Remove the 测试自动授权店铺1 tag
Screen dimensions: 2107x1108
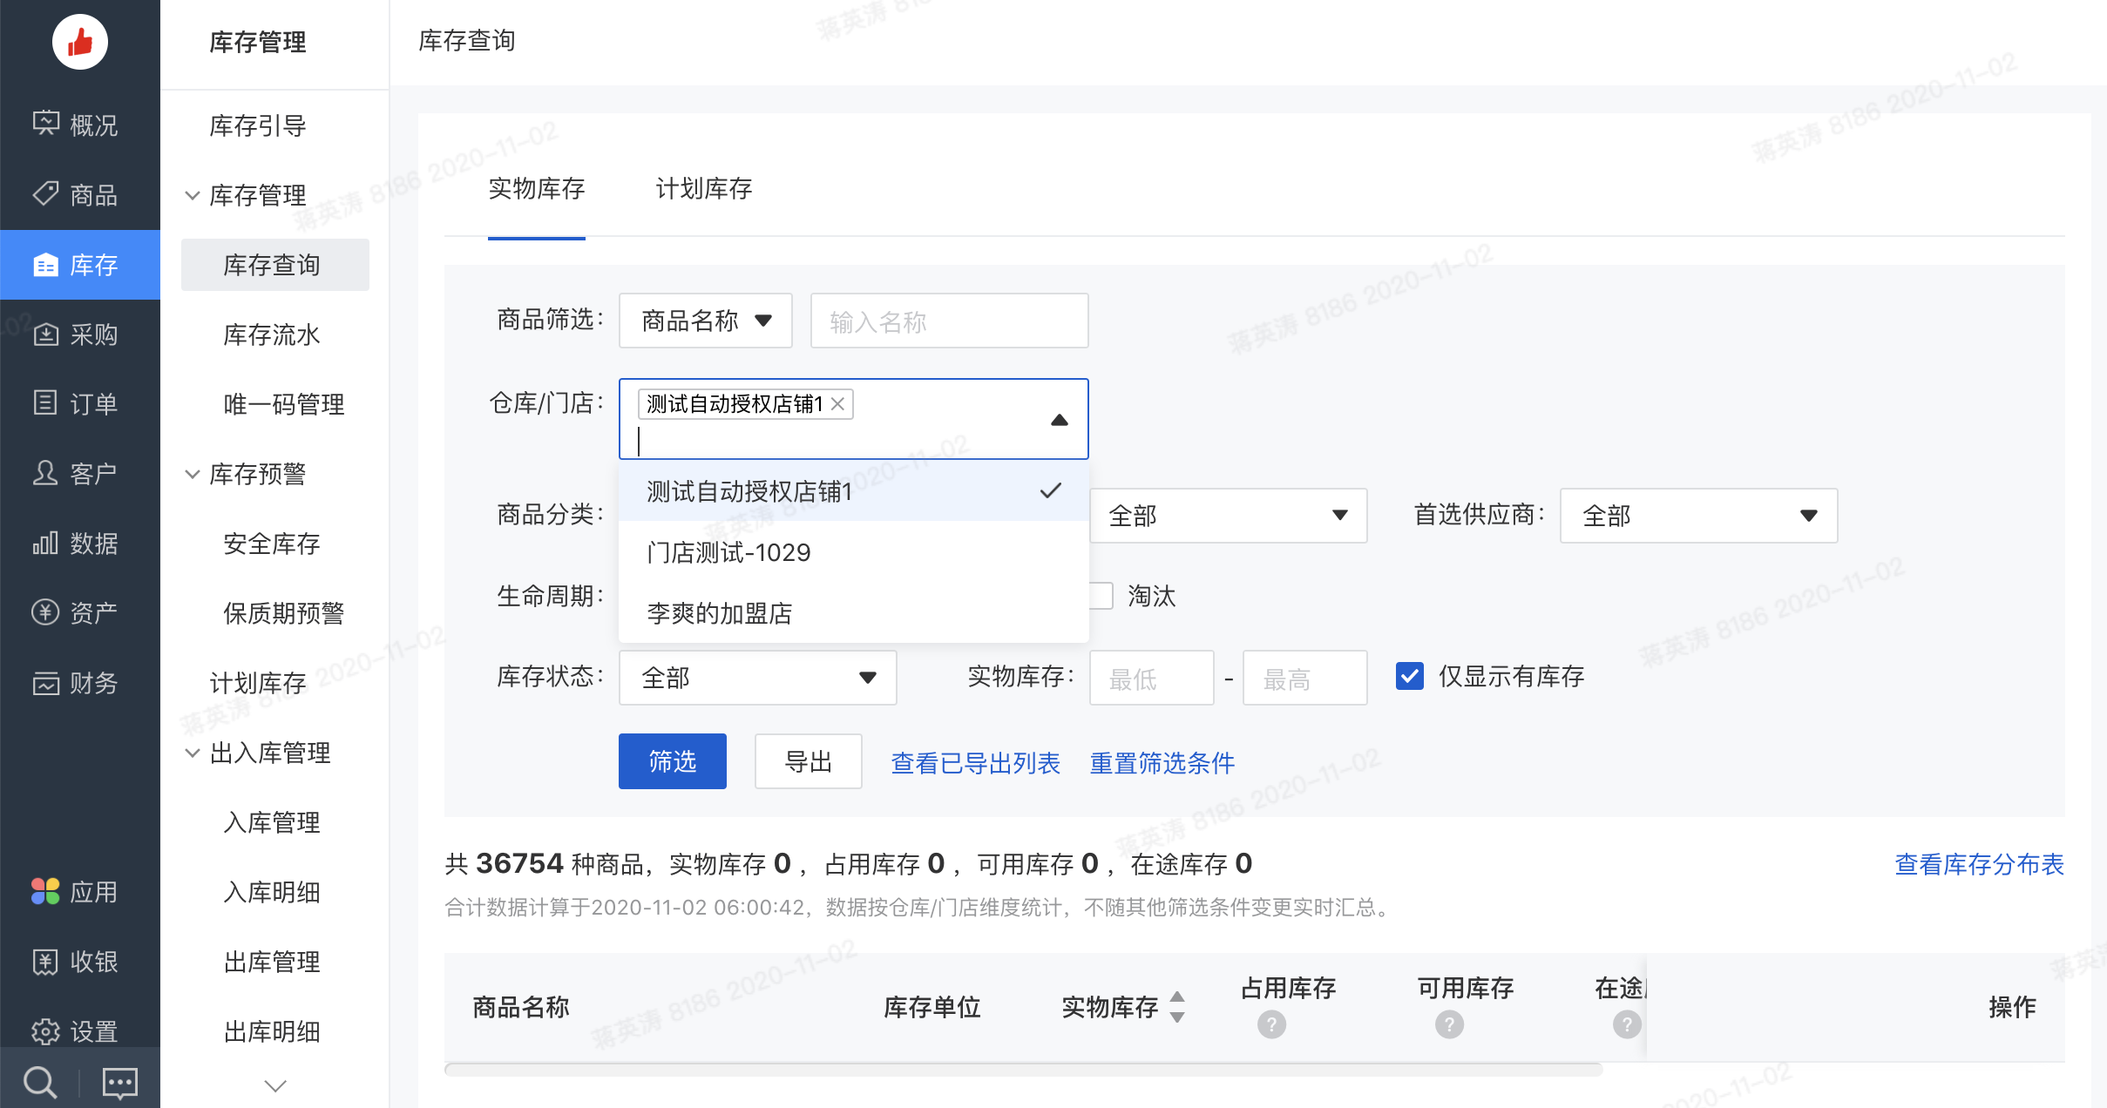point(838,404)
